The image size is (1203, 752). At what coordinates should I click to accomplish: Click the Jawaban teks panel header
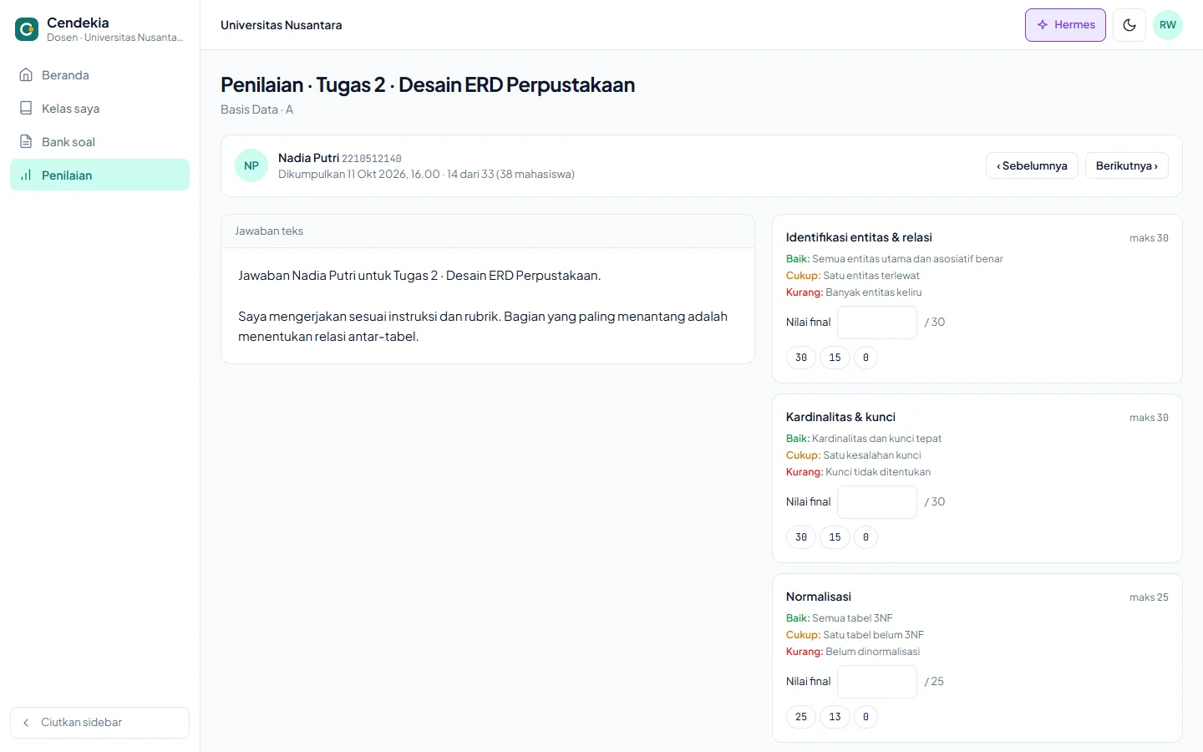488,231
